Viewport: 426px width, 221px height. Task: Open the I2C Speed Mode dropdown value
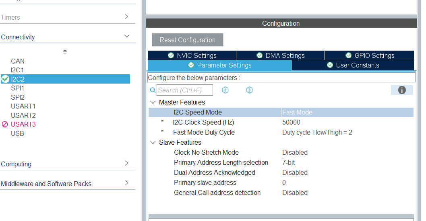347,112
